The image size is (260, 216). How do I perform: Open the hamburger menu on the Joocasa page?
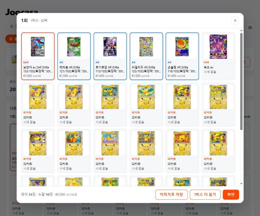[x=250, y=28]
